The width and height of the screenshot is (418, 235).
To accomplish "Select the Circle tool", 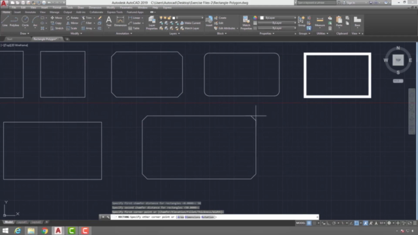I will pyautogui.click(x=25, y=22).
